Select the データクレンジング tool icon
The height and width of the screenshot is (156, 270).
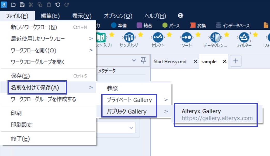[215, 37]
